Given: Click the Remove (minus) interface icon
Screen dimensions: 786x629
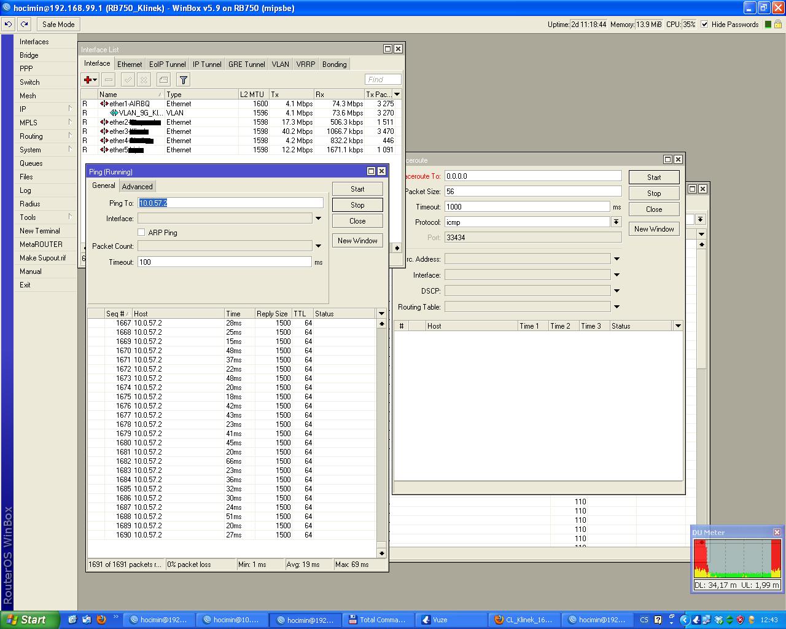Looking at the screenshot, I should point(109,80).
